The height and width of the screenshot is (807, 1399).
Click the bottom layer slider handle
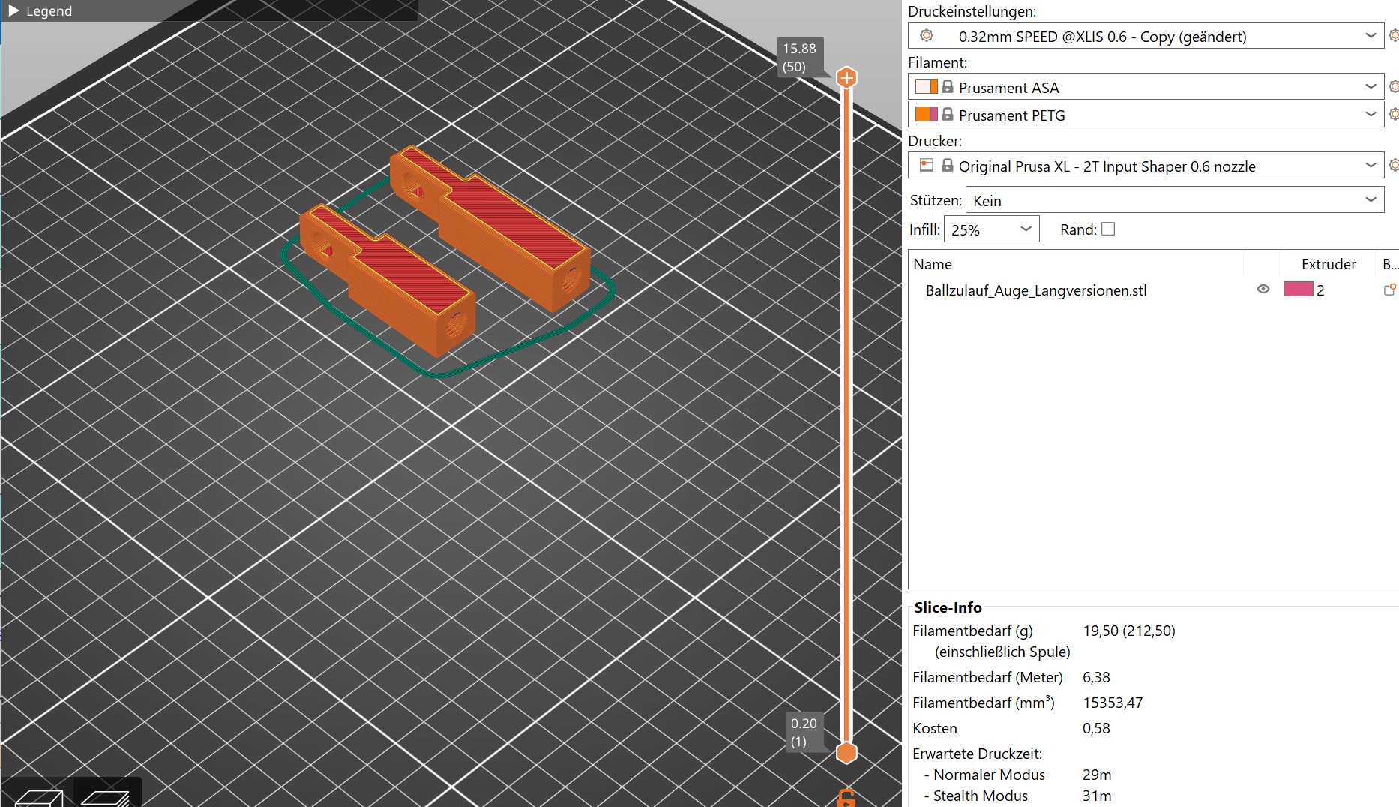[x=846, y=752]
